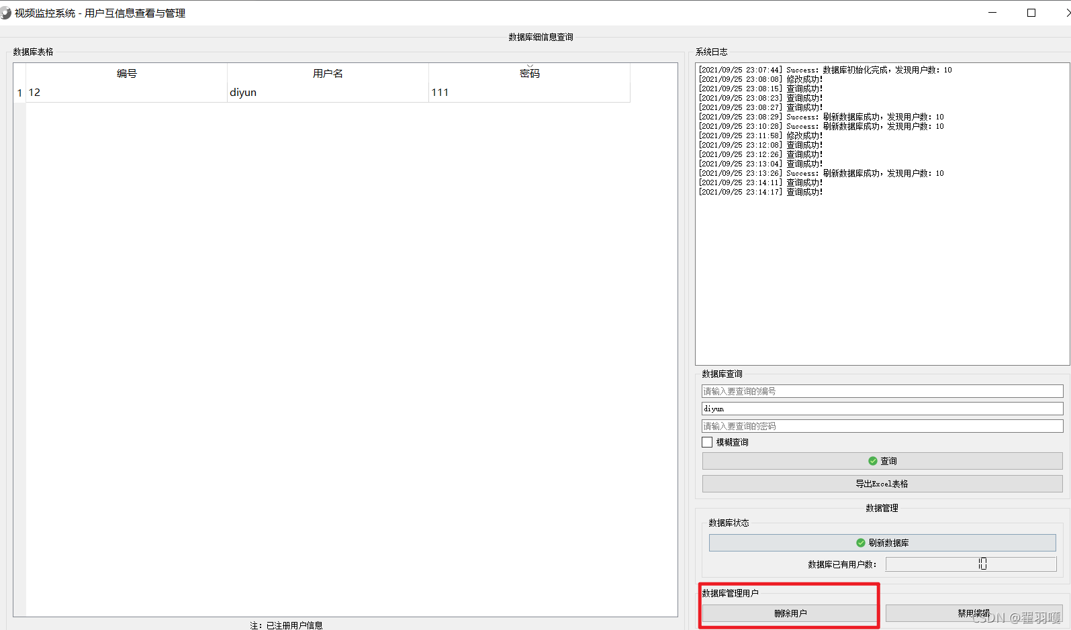1071x630 pixels.
Task: Focus the 请输入要查询的编号 input field
Action: (882, 391)
